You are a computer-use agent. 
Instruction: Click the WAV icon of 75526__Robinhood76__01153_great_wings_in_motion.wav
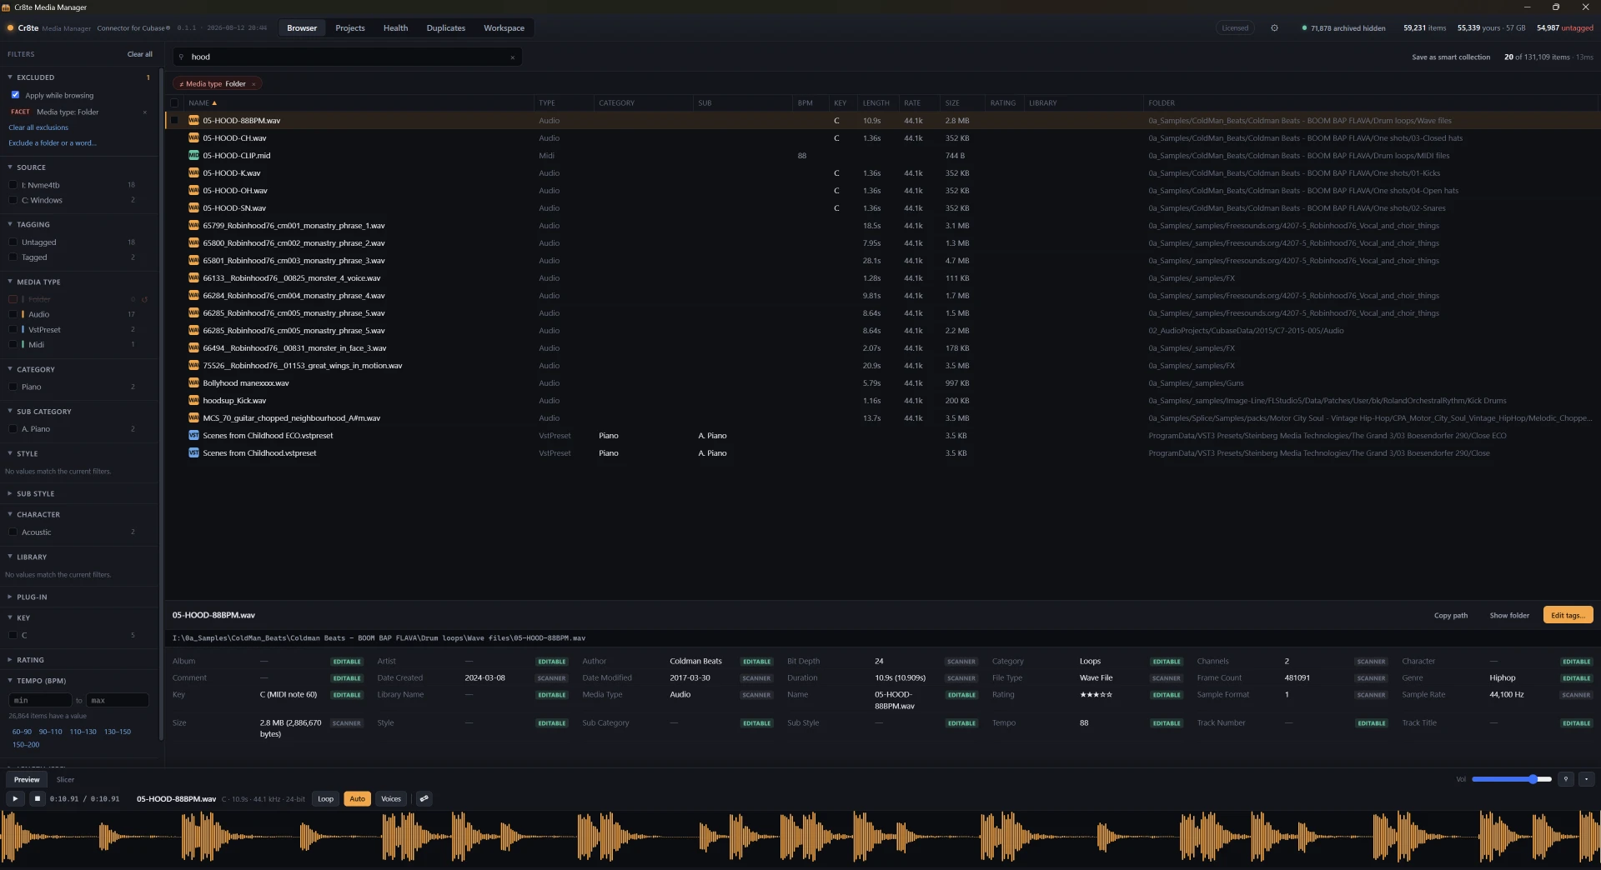tap(193, 366)
